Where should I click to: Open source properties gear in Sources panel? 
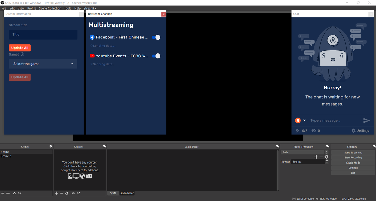(x=67, y=193)
